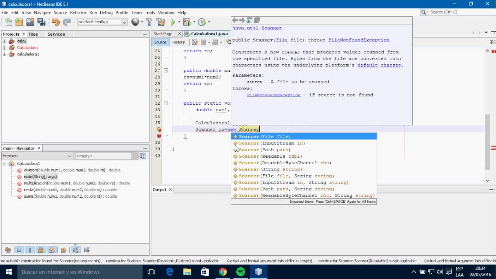
Task: Click the New Project toolbar icon
Action: click(x=19, y=22)
